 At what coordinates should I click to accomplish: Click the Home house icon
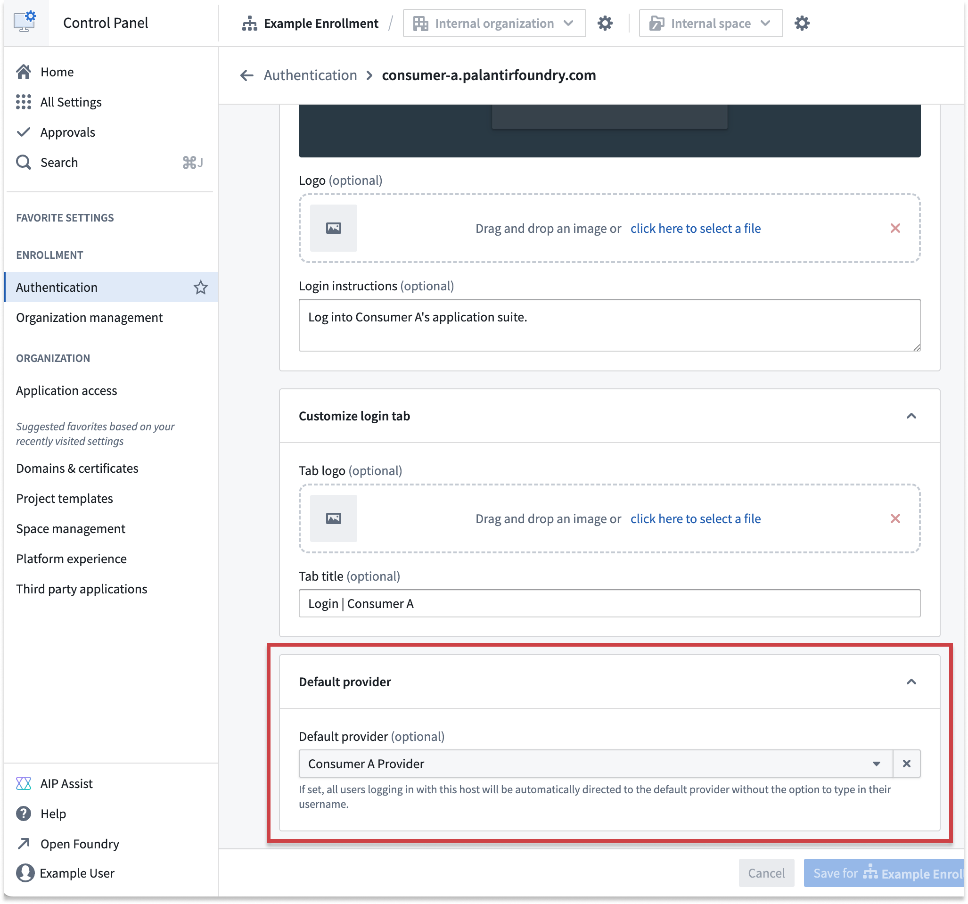(x=24, y=72)
